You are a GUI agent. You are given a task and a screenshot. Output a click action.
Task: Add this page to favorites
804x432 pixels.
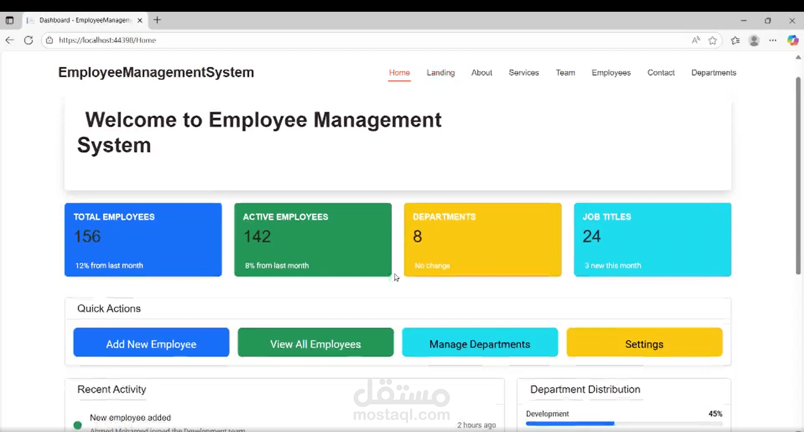tap(713, 40)
